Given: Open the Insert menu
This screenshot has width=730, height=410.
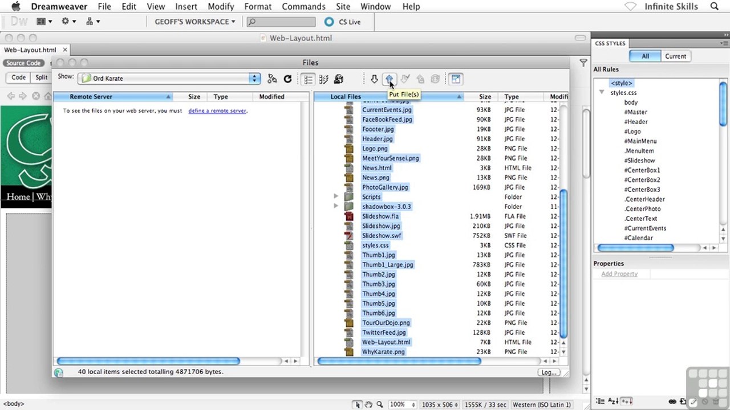Looking at the screenshot, I should pyautogui.click(x=186, y=6).
